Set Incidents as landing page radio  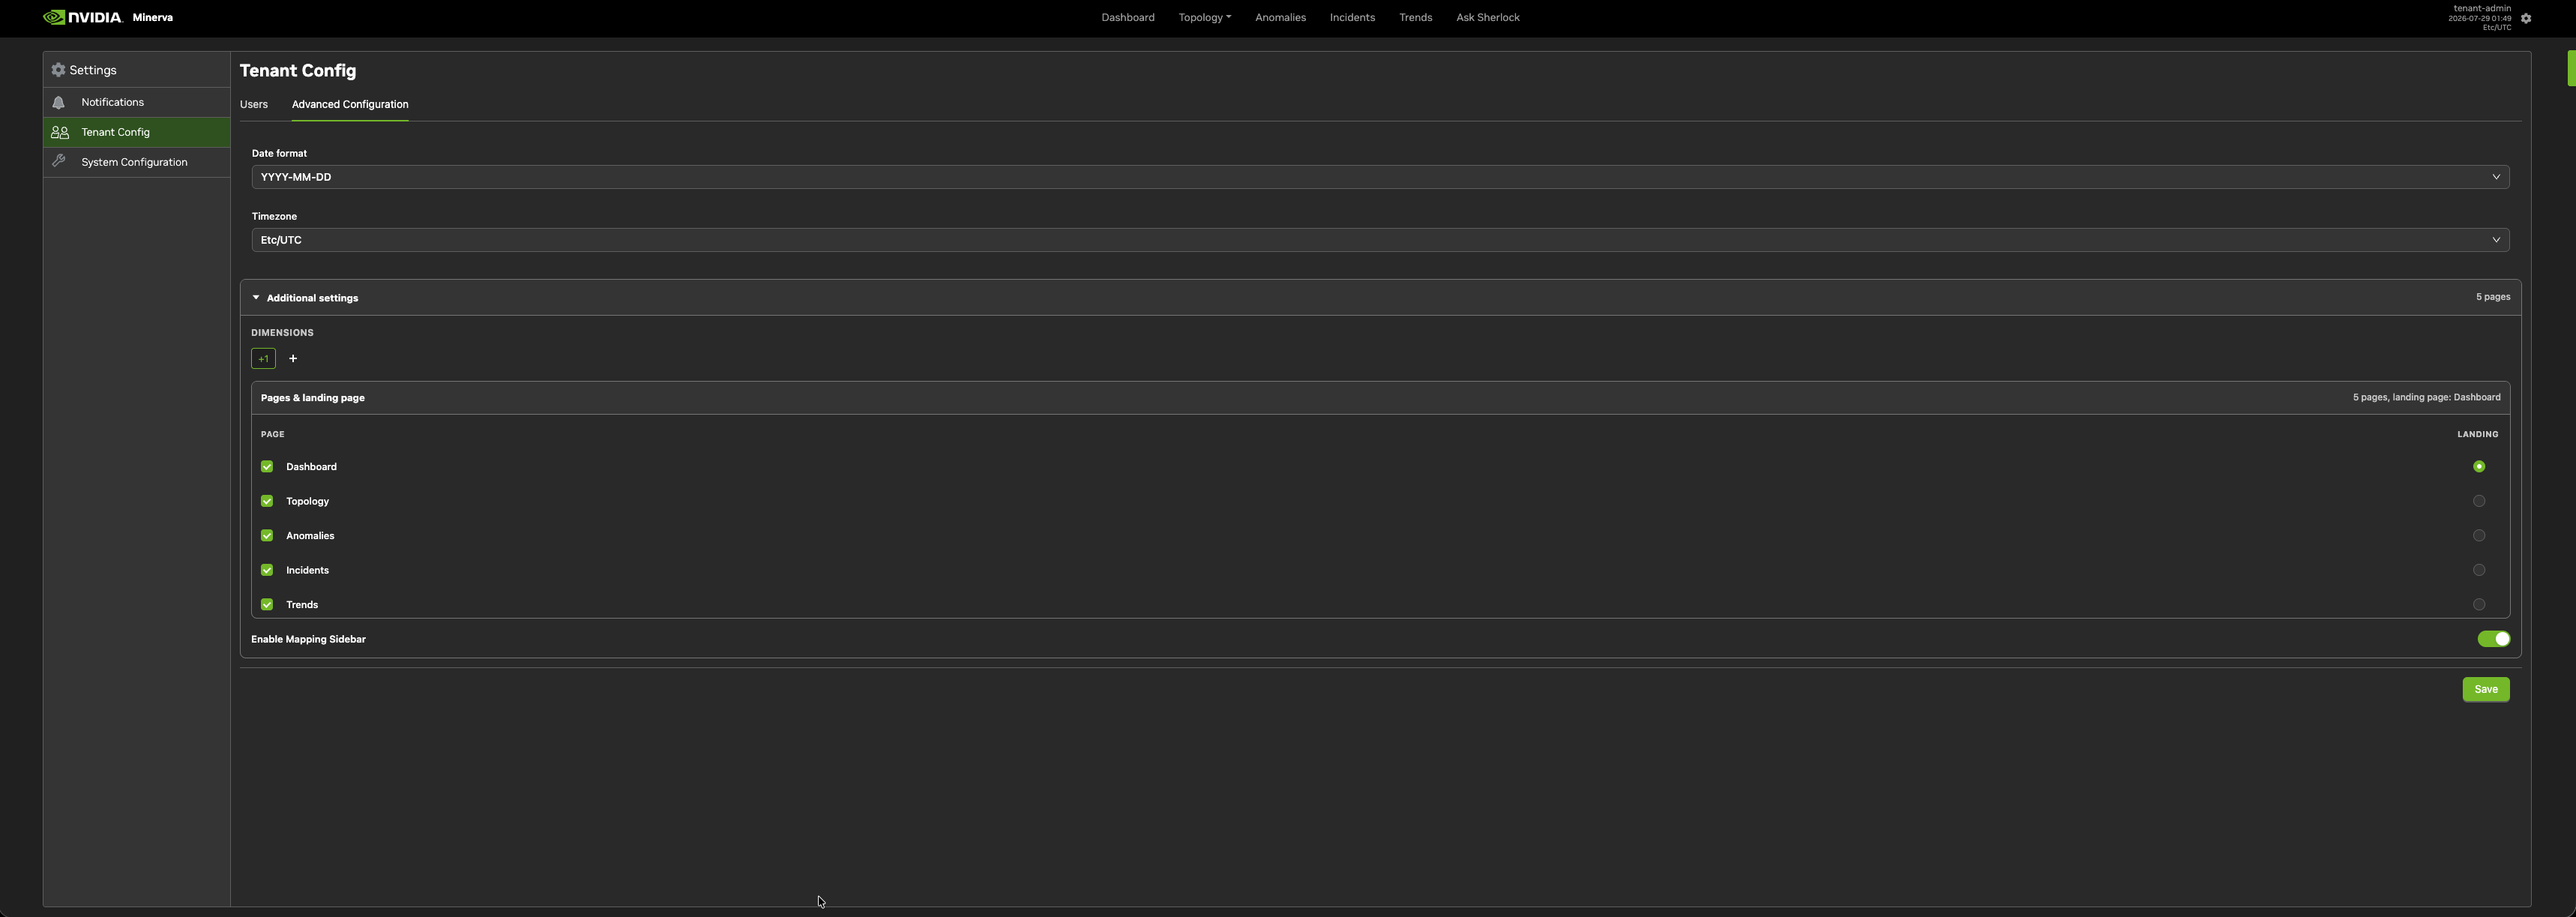click(x=2479, y=570)
